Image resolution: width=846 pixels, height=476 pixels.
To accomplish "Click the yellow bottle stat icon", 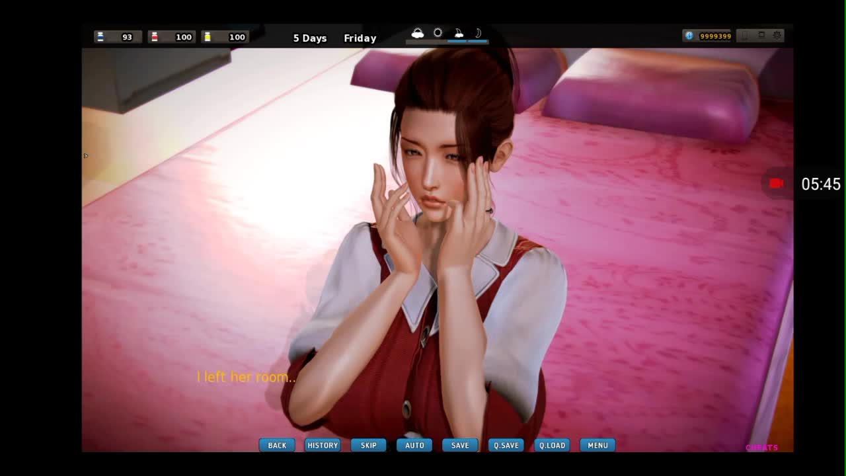I will tap(208, 37).
